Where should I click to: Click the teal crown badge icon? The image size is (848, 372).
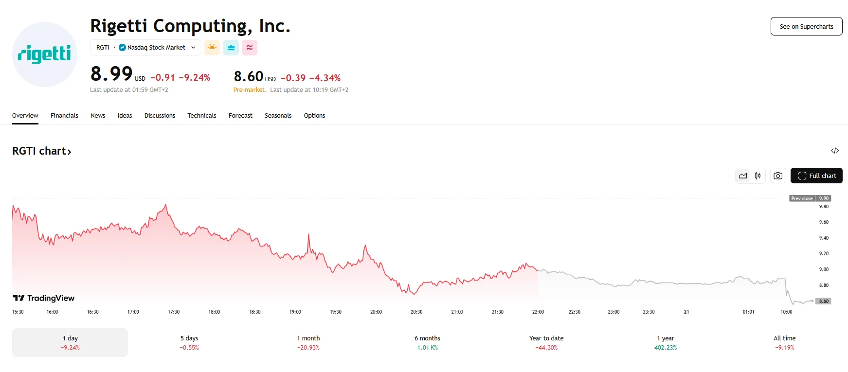(231, 47)
